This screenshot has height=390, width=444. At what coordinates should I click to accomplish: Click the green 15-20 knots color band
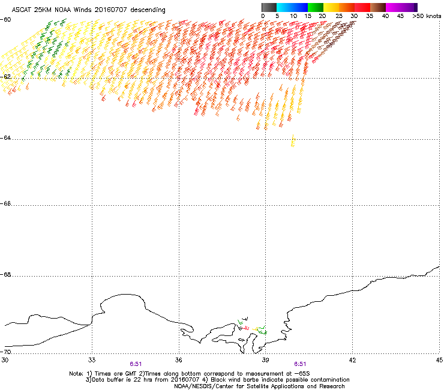[316, 7]
